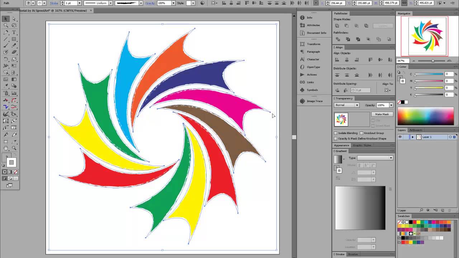459x258 pixels.
Task: Check Opacity & Mask Define Knockout Shape
Action: 336,138
